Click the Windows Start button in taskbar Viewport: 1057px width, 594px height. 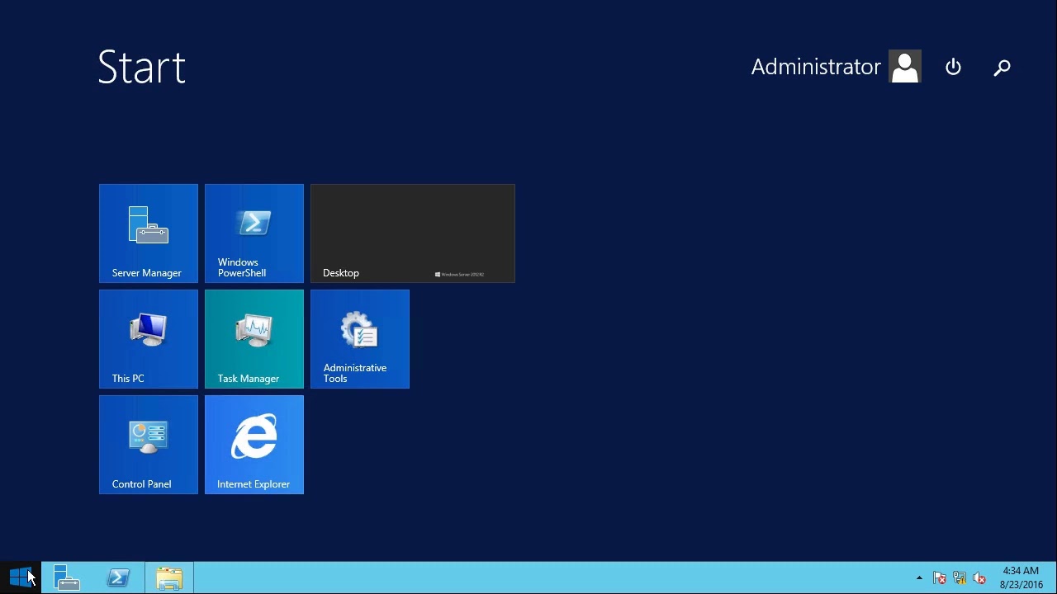pyautogui.click(x=21, y=577)
